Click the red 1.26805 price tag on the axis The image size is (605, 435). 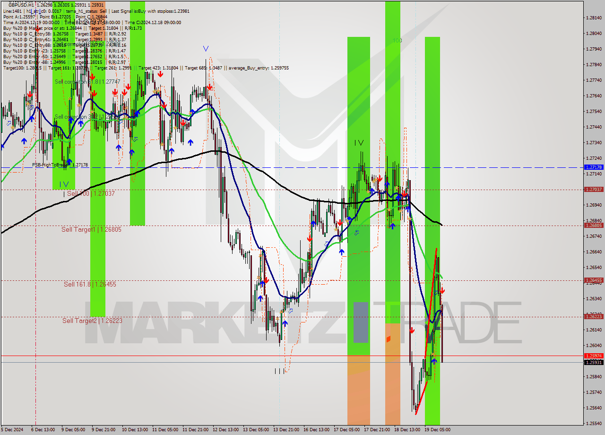[594, 226]
